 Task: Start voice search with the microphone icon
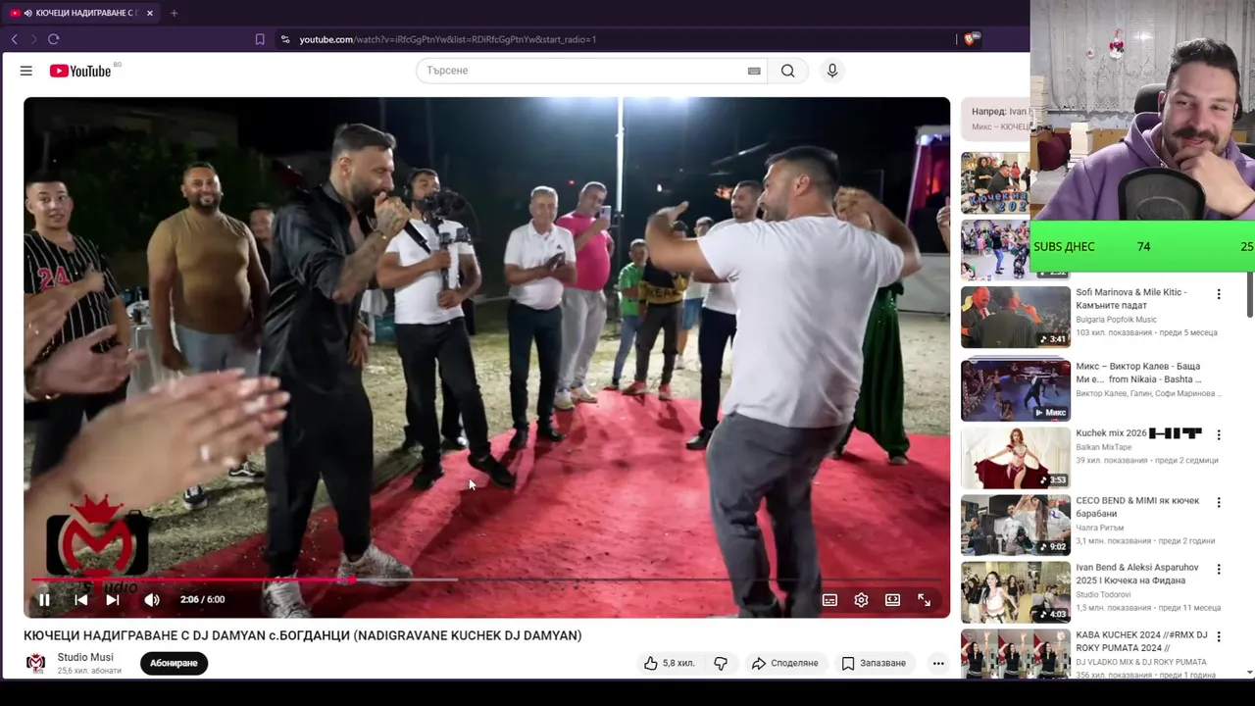832,71
